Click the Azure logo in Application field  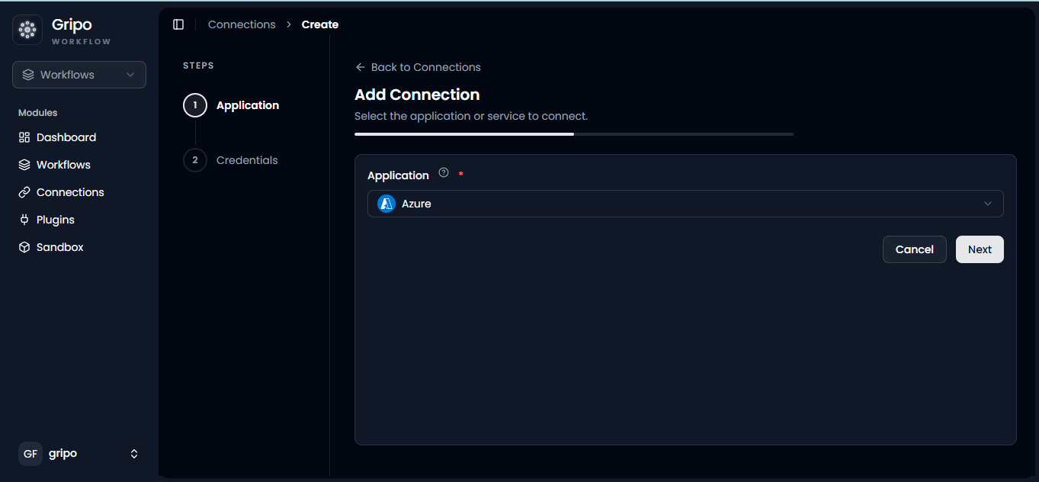click(386, 204)
